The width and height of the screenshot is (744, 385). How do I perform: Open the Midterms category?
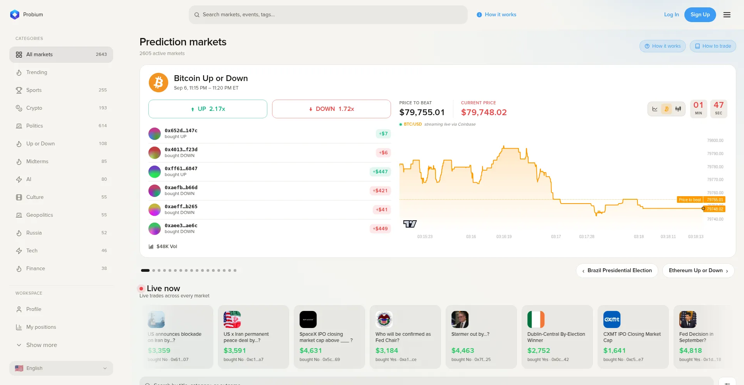pyautogui.click(x=61, y=162)
